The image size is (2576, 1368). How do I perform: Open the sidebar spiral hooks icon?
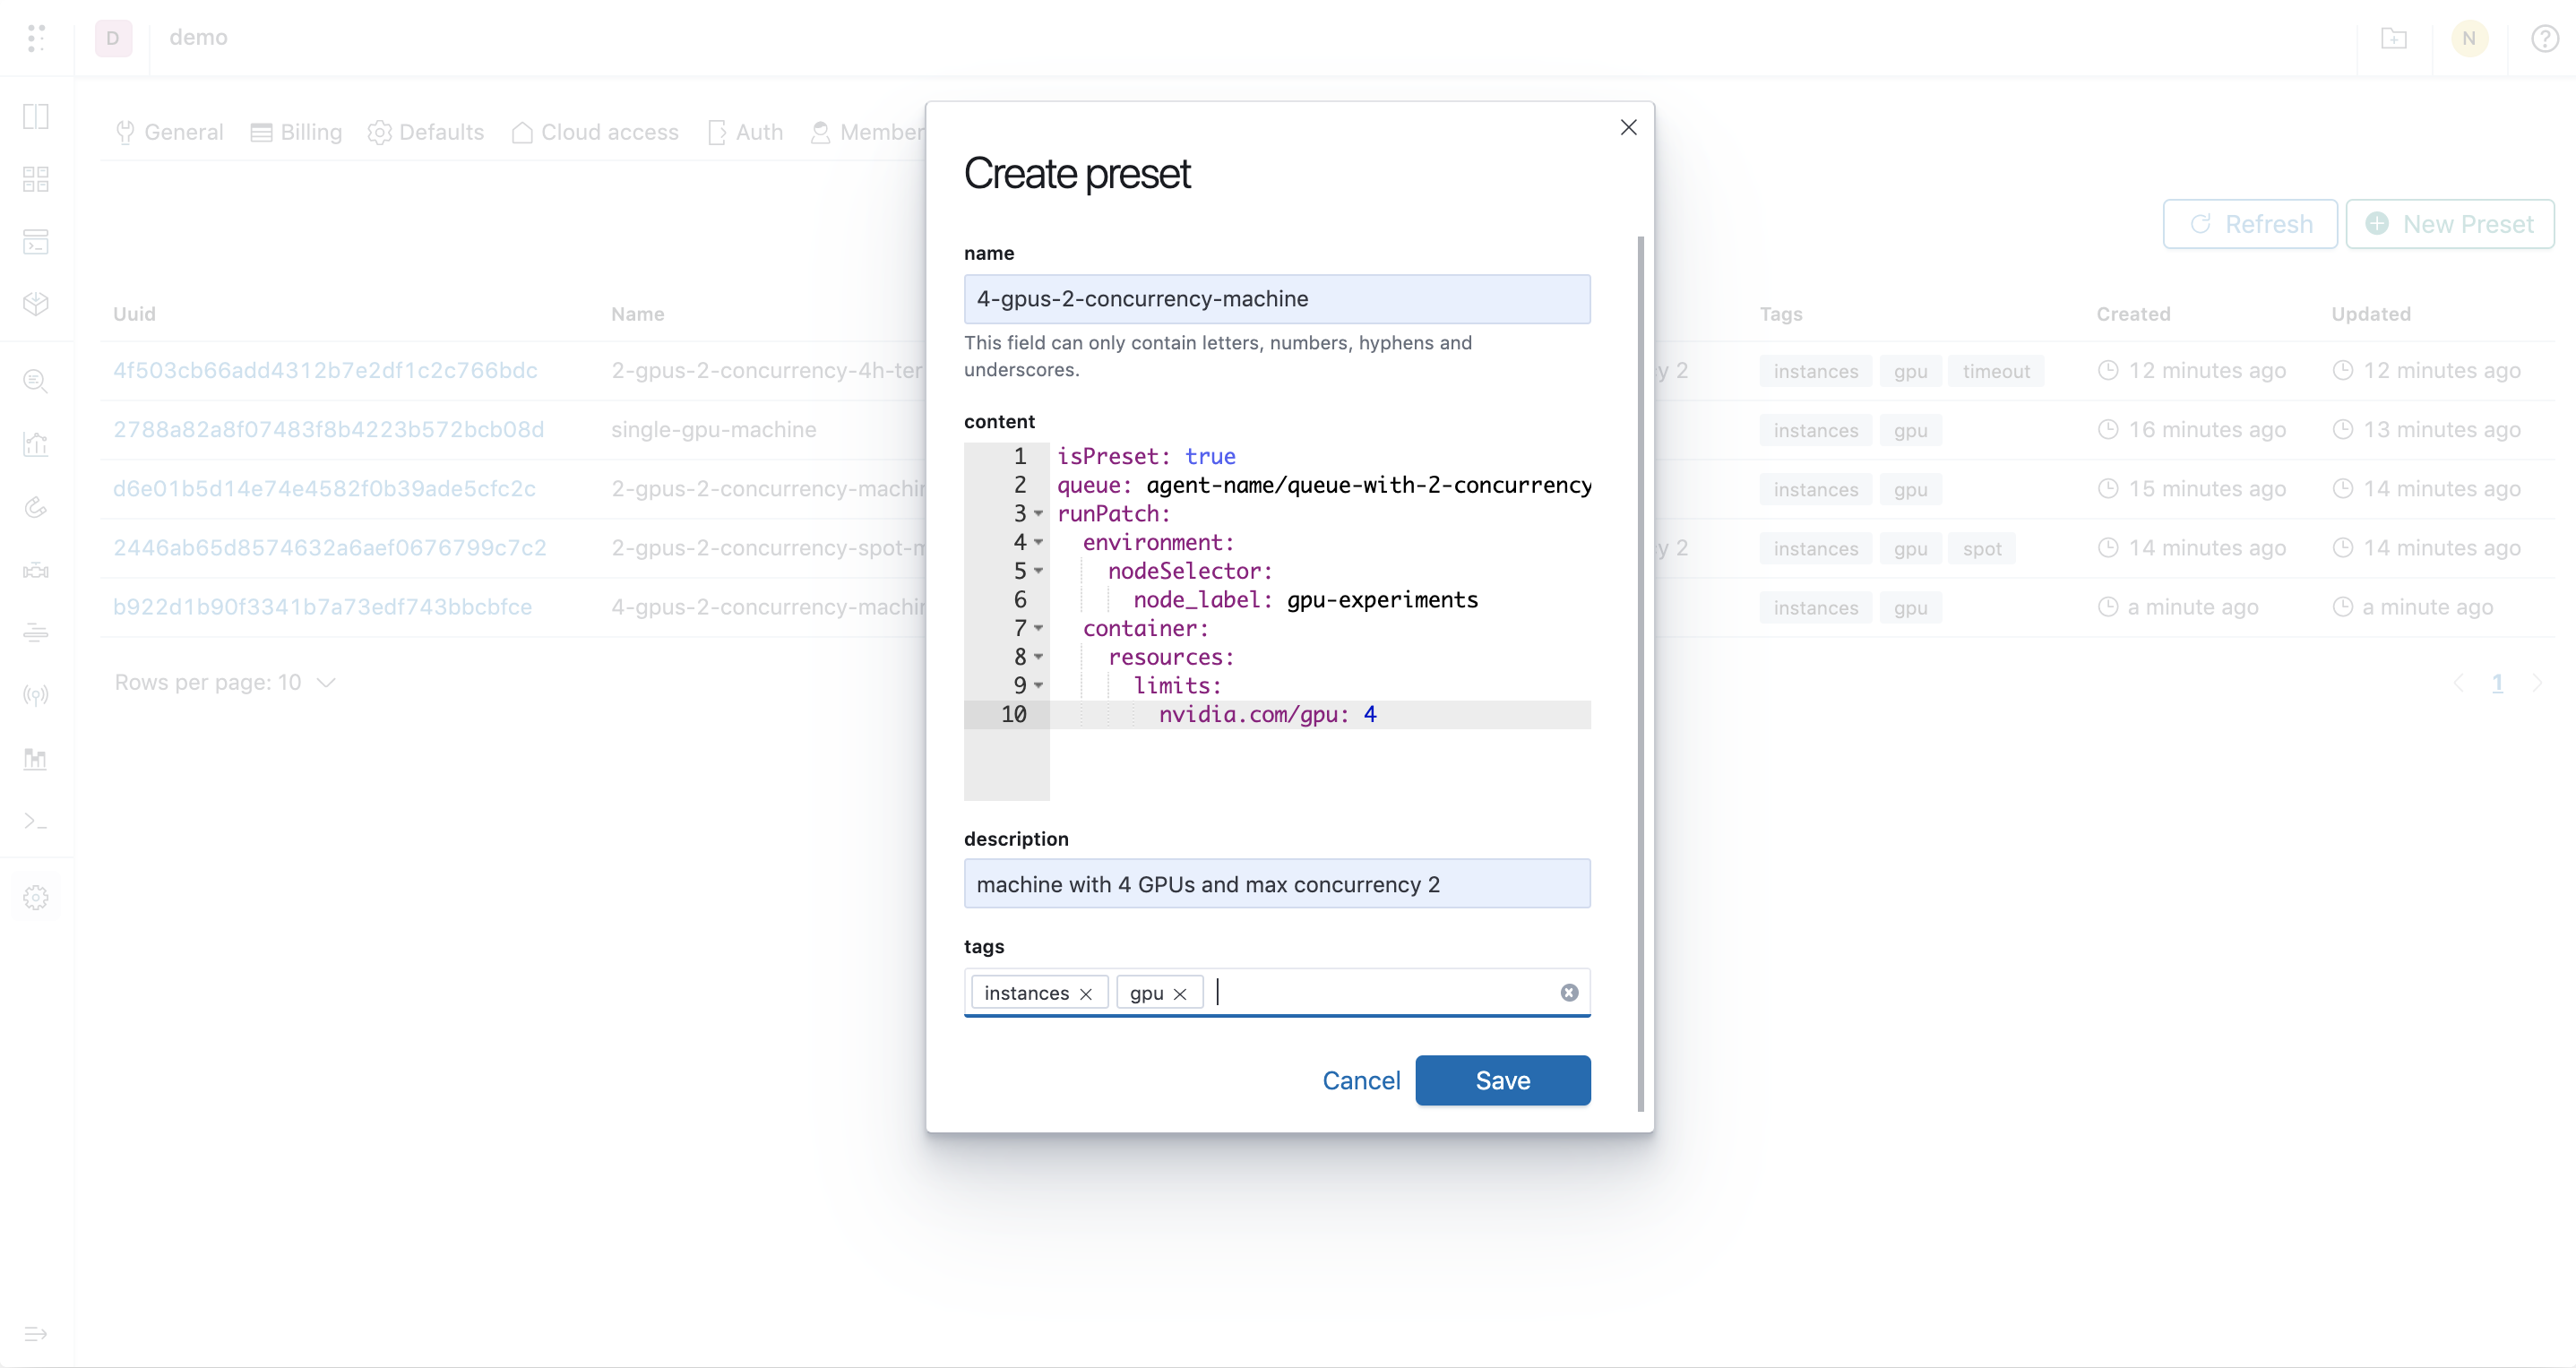(x=36, y=507)
